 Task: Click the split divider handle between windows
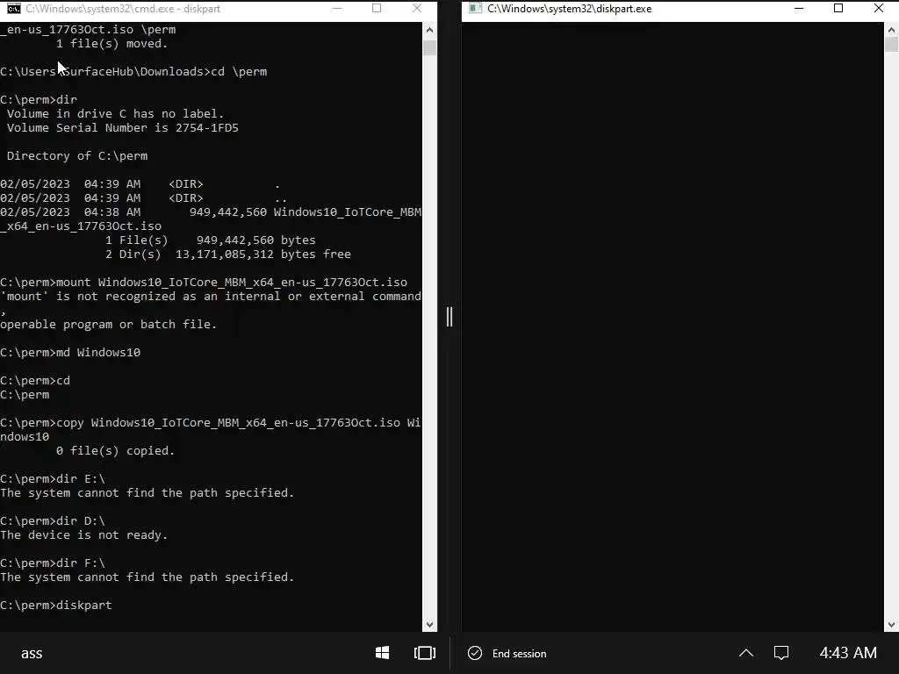click(x=449, y=317)
